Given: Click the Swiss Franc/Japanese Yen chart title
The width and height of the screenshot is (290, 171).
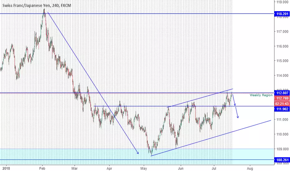Looking at the screenshot, I should (x=37, y=6).
